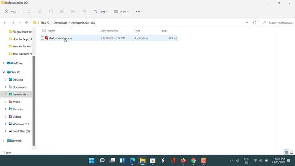
Task: Go up one folder level
Action: click(x=27, y=23)
